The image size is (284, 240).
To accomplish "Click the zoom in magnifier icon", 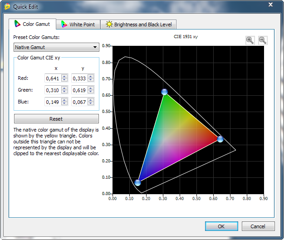I will tap(250, 40).
